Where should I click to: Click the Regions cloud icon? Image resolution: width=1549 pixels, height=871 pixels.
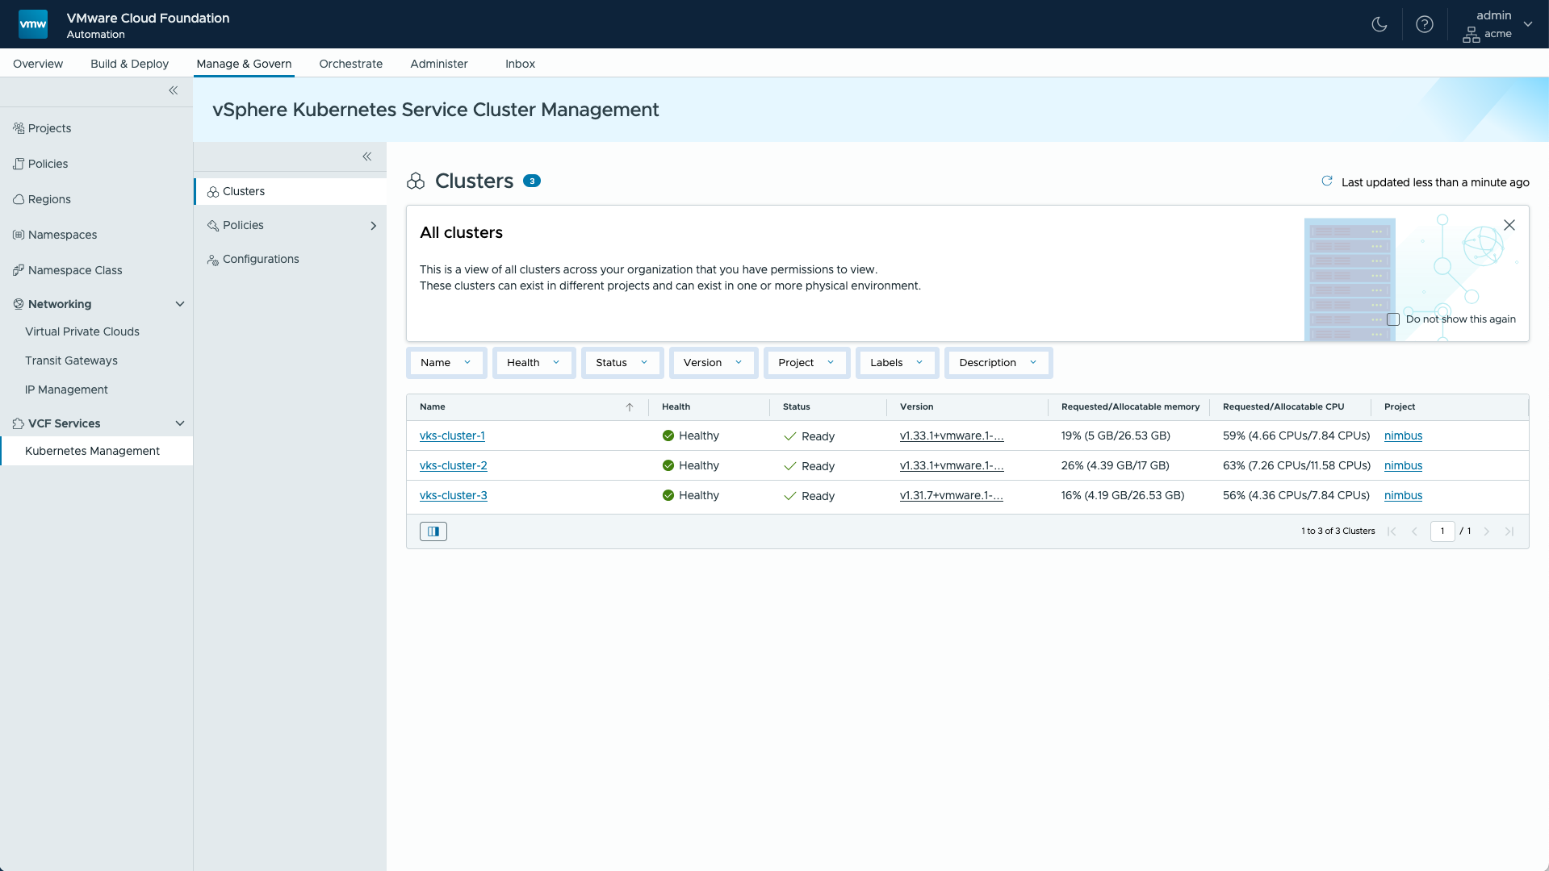19,199
